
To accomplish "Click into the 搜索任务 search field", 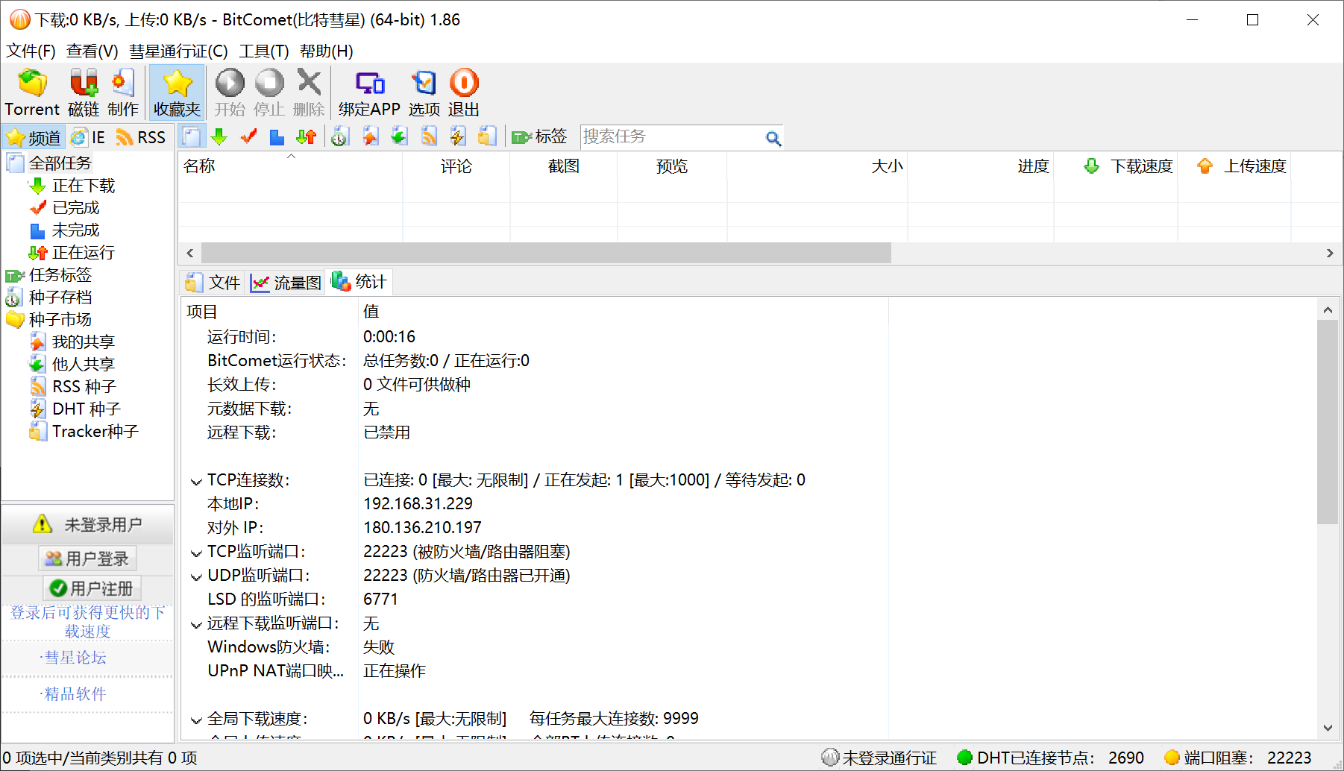I will coord(671,136).
